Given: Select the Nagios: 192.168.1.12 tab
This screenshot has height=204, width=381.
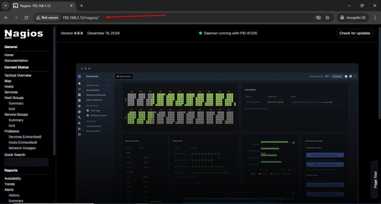Looking at the screenshot, I should 43,6.
